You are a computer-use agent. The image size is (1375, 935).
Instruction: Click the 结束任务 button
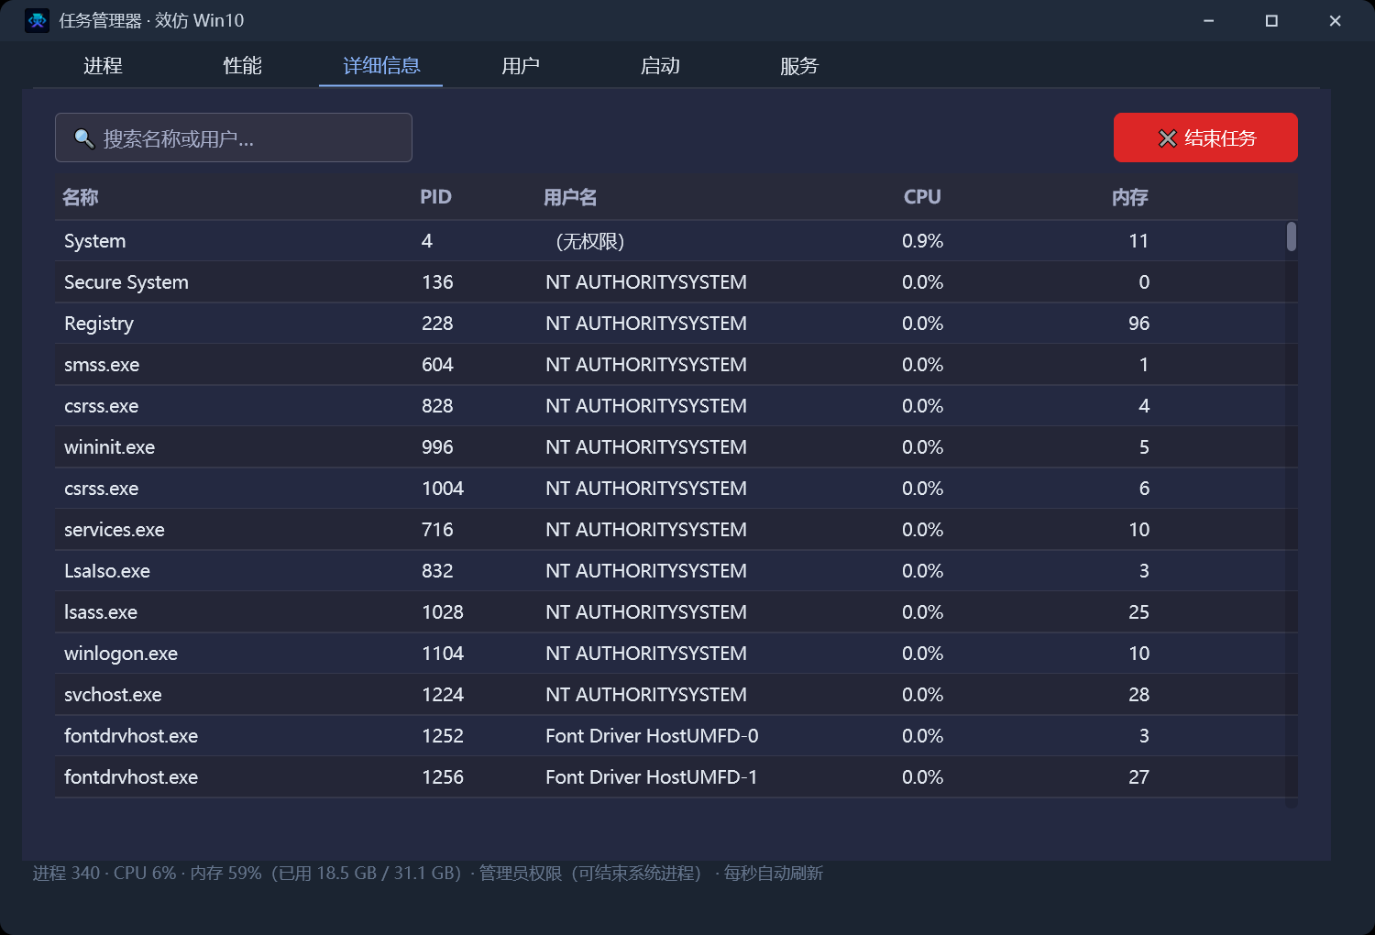(1205, 137)
